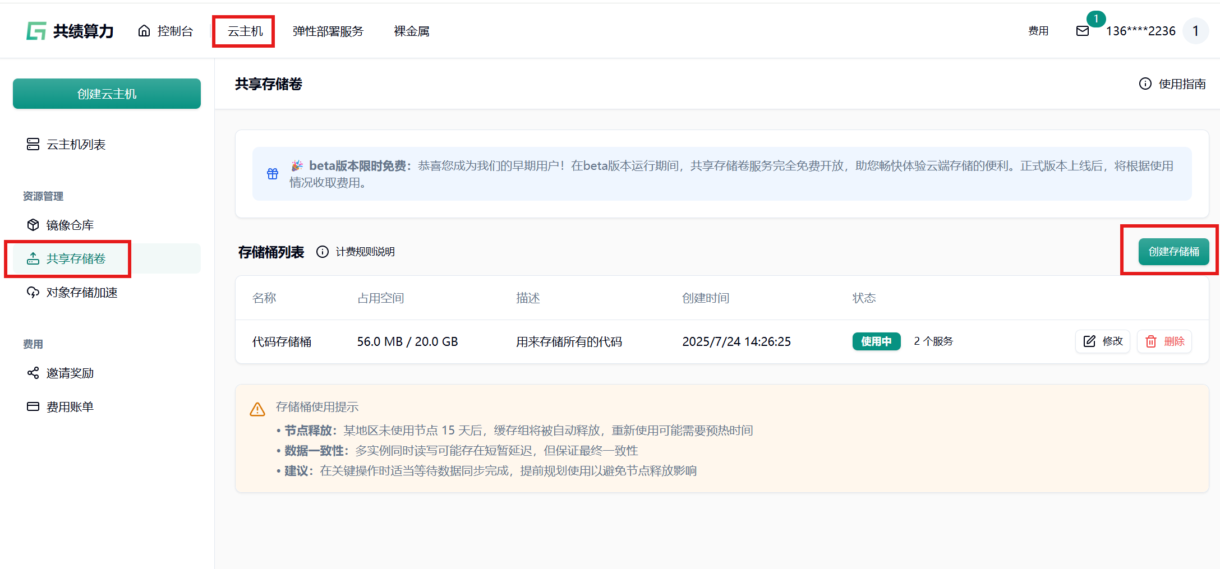Open the 费用 link in the top bar
This screenshot has width=1220, height=569.
(1038, 31)
